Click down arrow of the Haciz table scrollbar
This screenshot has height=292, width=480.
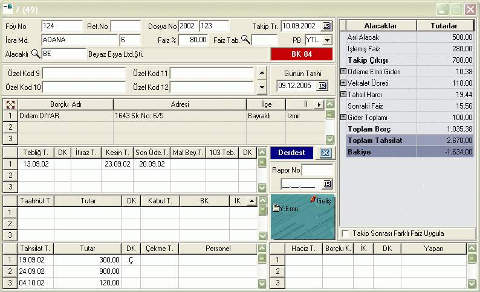(472, 284)
